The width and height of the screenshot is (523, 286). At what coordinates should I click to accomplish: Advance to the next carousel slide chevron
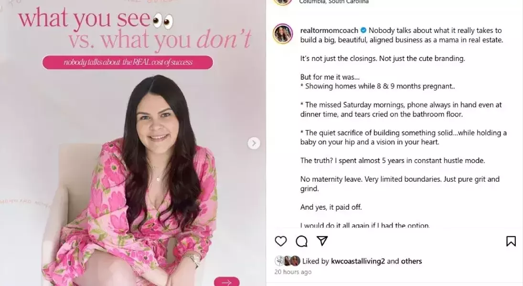pos(254,143)
